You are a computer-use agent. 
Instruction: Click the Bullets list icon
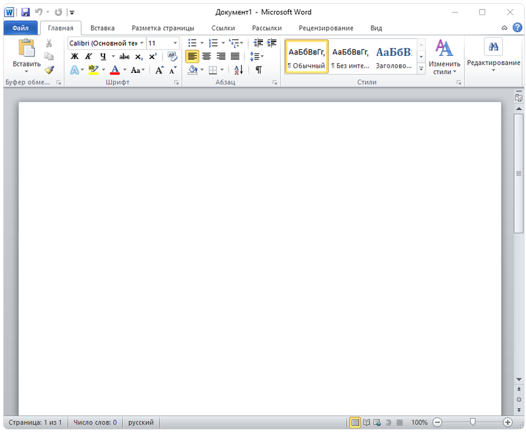(x=192, y=43)
